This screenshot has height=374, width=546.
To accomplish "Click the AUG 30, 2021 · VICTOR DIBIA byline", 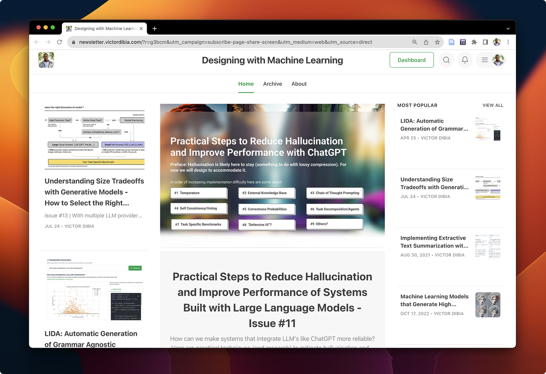I will [432, 255].
